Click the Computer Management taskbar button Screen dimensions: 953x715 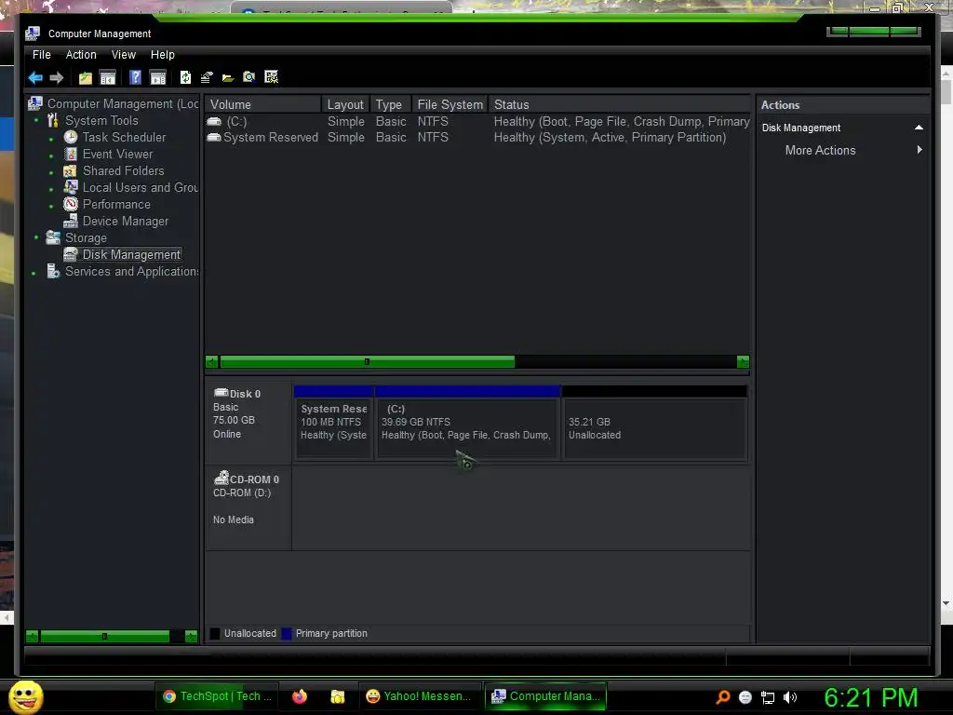click(545, 696)
